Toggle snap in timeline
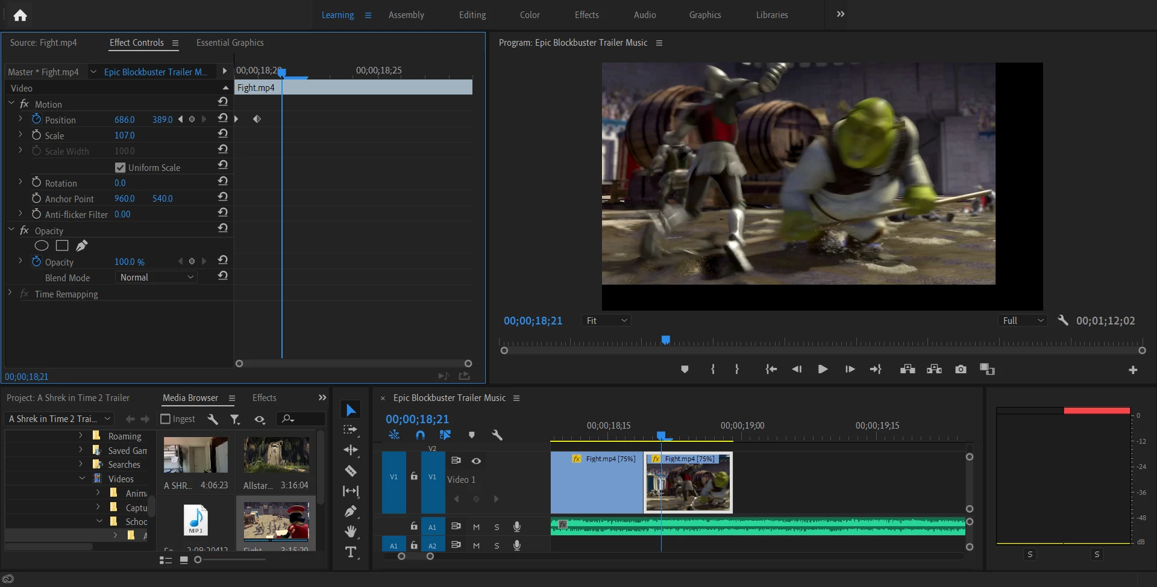Screen dimensions: 1157x587 tap(420, 435)
